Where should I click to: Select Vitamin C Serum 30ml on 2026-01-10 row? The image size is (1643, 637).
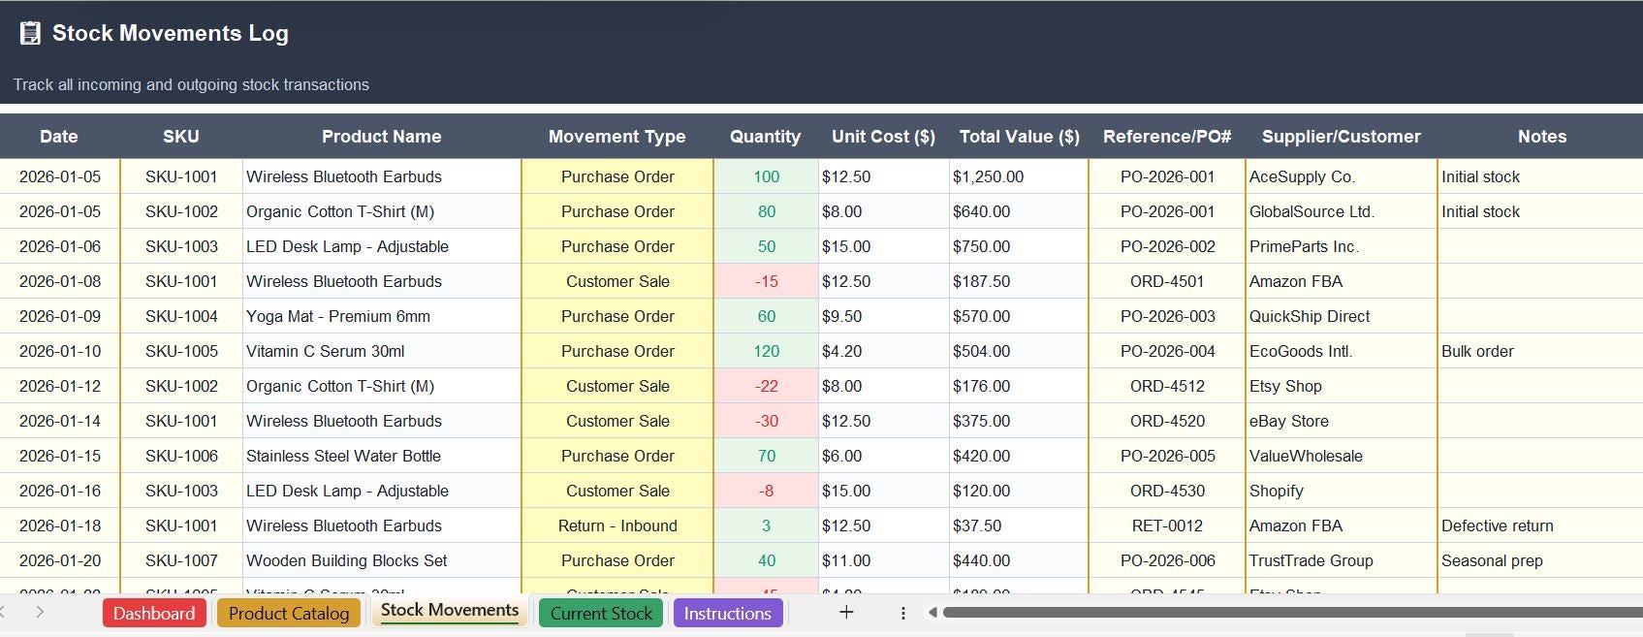pos(382,351)
